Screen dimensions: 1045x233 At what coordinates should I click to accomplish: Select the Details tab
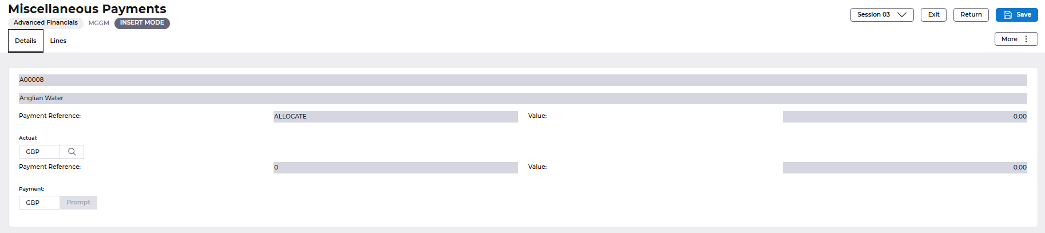coord(26,41)
